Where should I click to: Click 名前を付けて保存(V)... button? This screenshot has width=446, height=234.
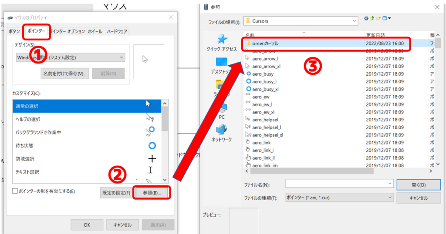65,74
